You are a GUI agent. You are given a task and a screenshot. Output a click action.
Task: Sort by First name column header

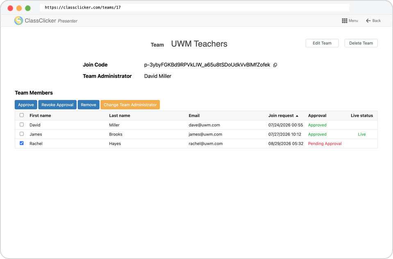(40, 116)
